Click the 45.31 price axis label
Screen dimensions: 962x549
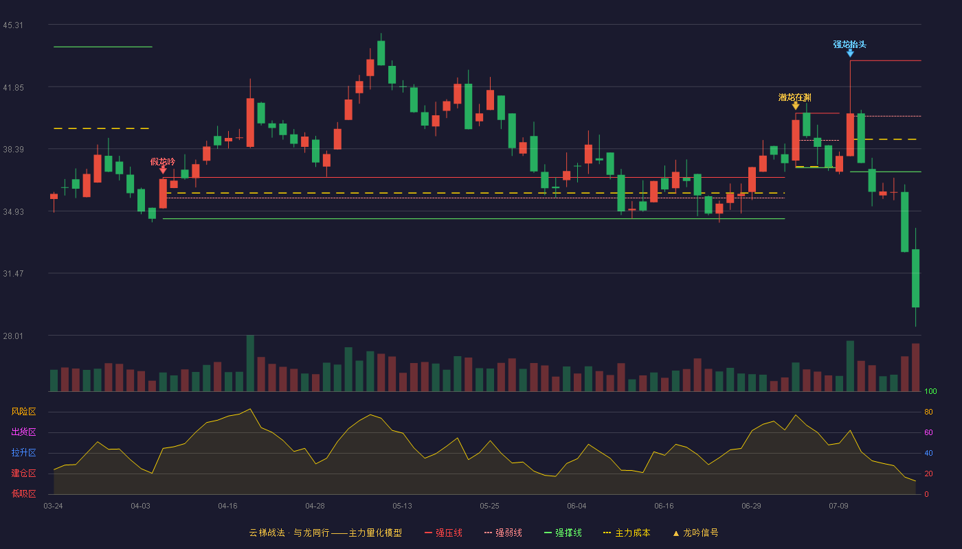(12, 25)
